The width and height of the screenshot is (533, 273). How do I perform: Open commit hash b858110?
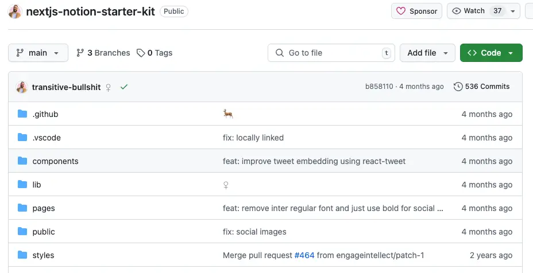pos(379,87)
